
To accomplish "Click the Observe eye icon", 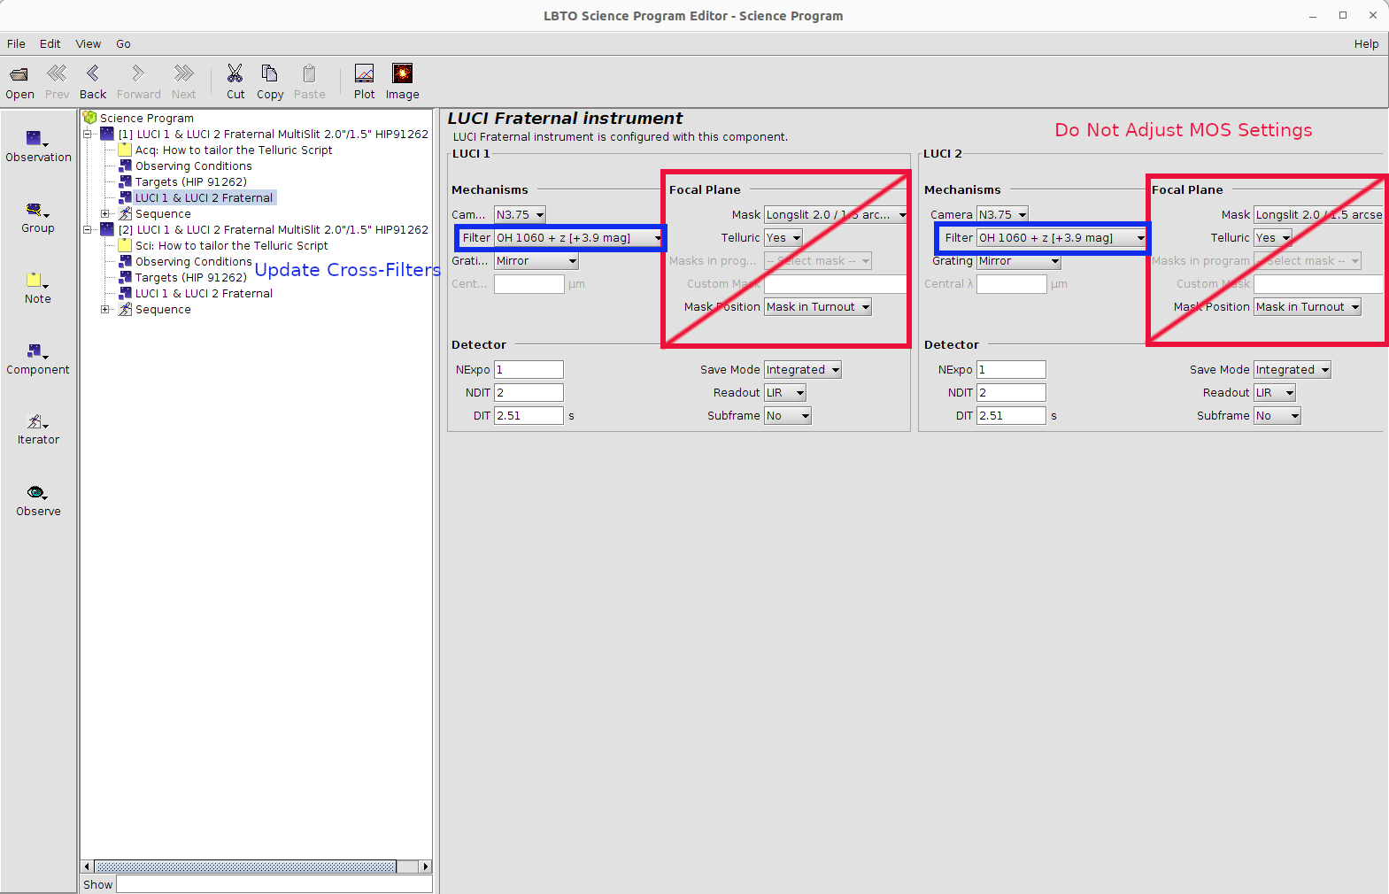I will coord(37,493).
